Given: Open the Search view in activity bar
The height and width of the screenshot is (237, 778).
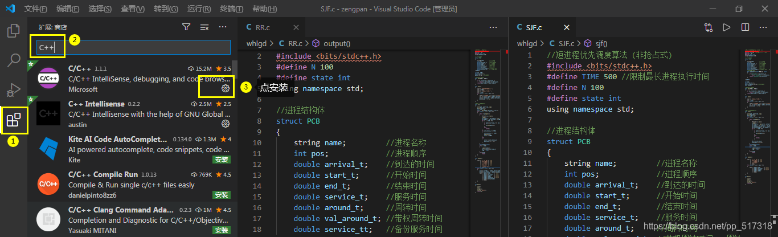Looking at the screenshot, I should (x=14, y=60).
